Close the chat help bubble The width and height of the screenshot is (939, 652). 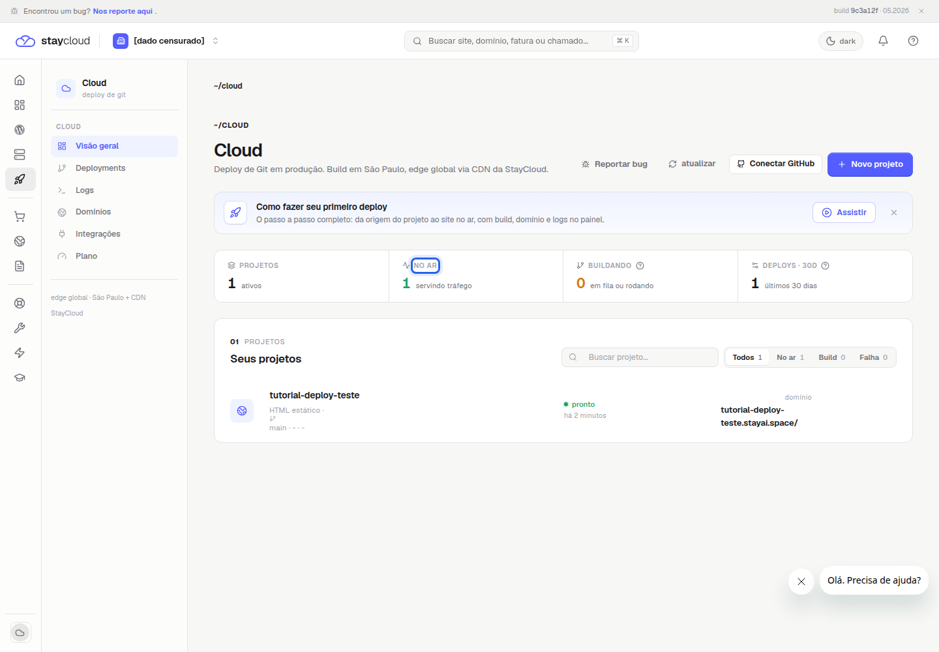pos(801,582)
